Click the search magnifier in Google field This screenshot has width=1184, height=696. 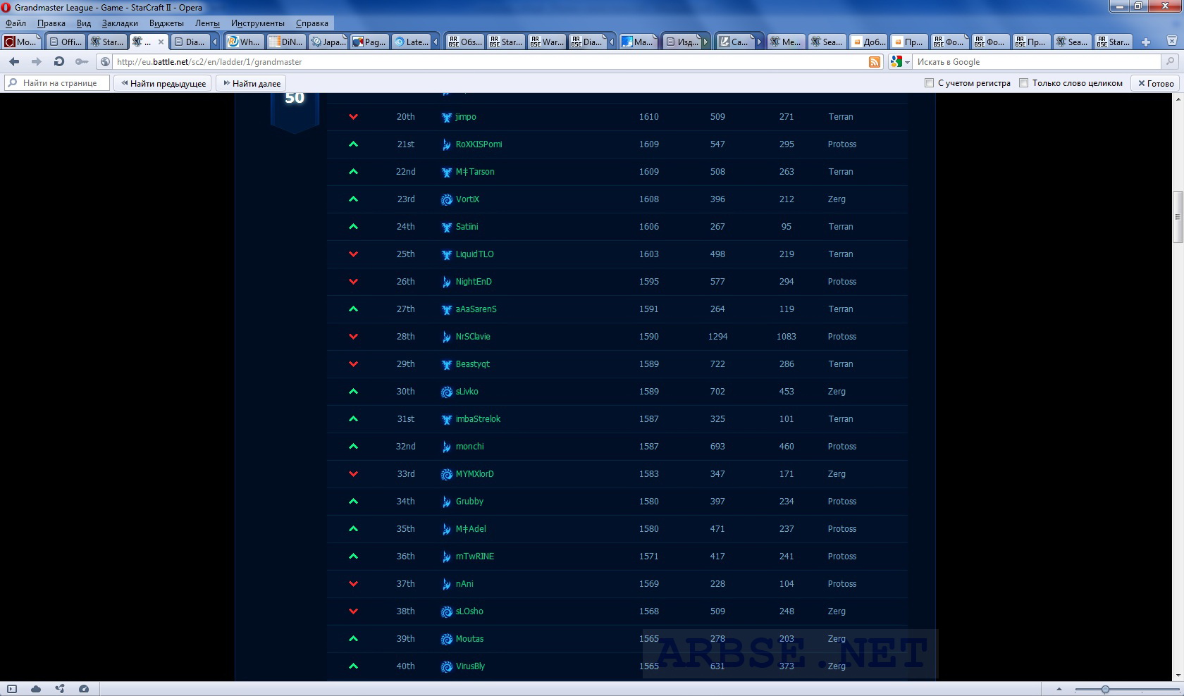click(1171, 62)
